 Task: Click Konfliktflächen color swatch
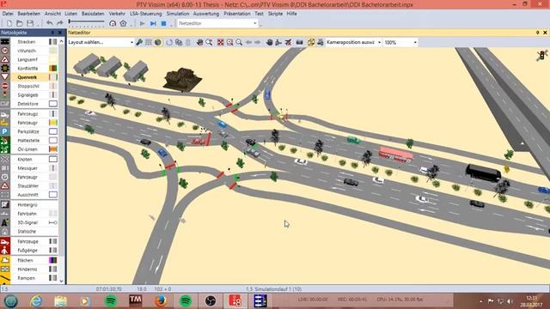coord(53,68)
